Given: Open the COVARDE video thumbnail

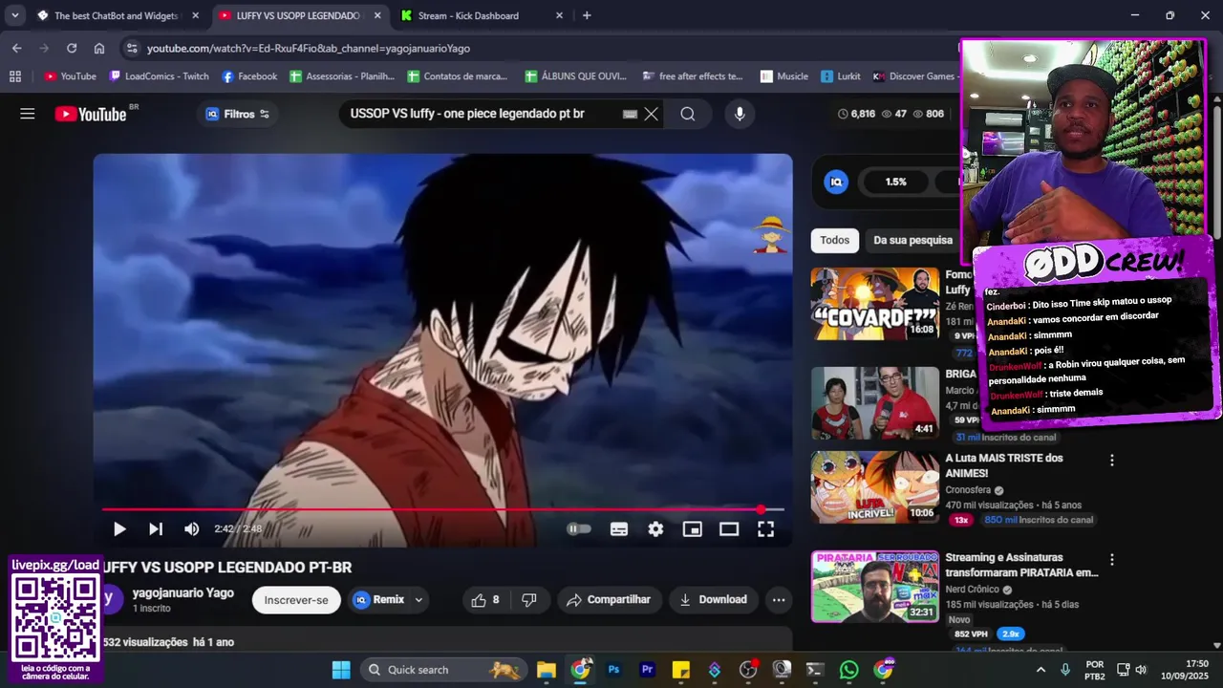Looking at the screenshot, I should coord(875,304).
